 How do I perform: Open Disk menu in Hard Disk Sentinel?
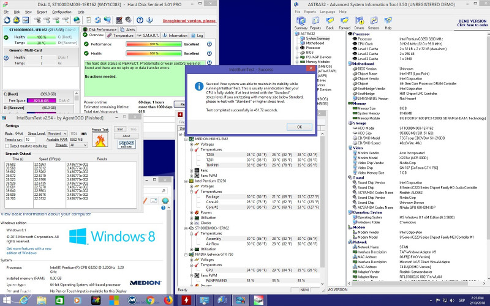click(x=17, y=12)
